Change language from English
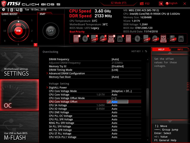This screenshot has height=143, width=190. point(173,3)
